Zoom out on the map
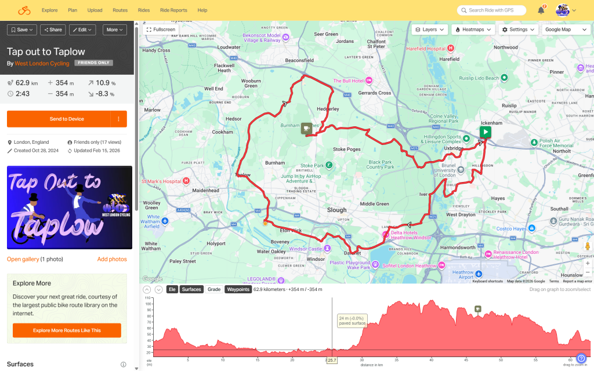Image resolution: width=594 pixels, height=371 pixels. click(587, 273)
